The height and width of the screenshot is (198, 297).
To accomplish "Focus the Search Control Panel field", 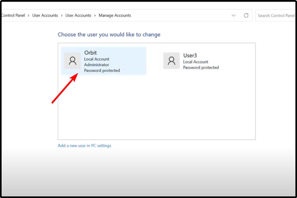I will coord(276,15).
